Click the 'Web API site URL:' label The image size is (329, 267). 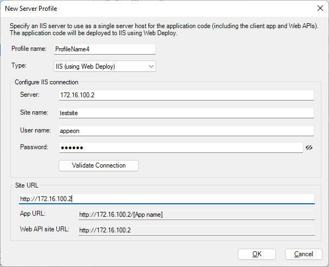pyautogui.click(x=46, y=230)
